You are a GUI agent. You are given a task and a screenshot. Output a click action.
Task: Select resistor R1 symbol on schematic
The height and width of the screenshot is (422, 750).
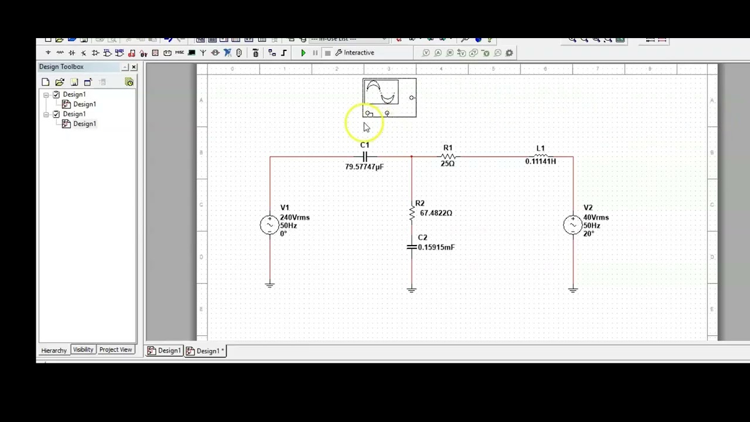pos(448,156)
